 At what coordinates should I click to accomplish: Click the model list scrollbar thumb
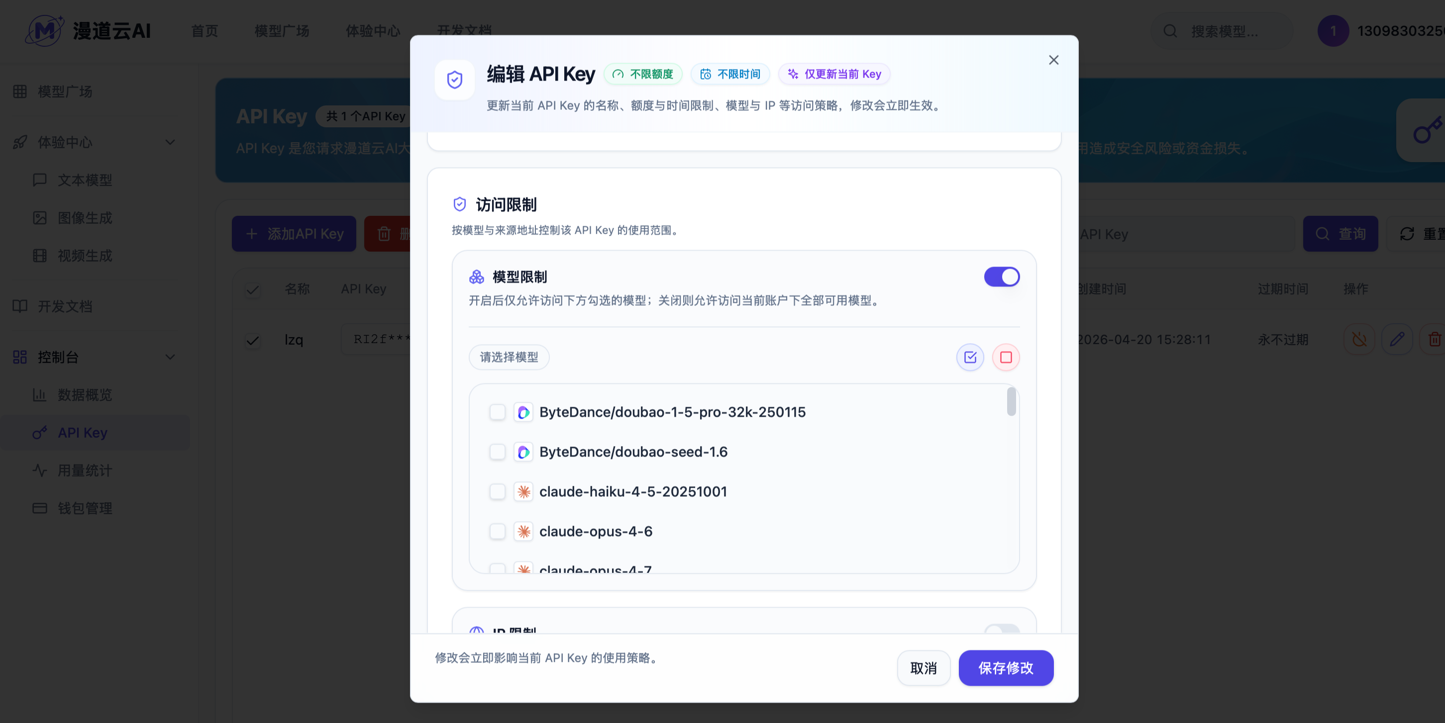(x=1011, y=401)
